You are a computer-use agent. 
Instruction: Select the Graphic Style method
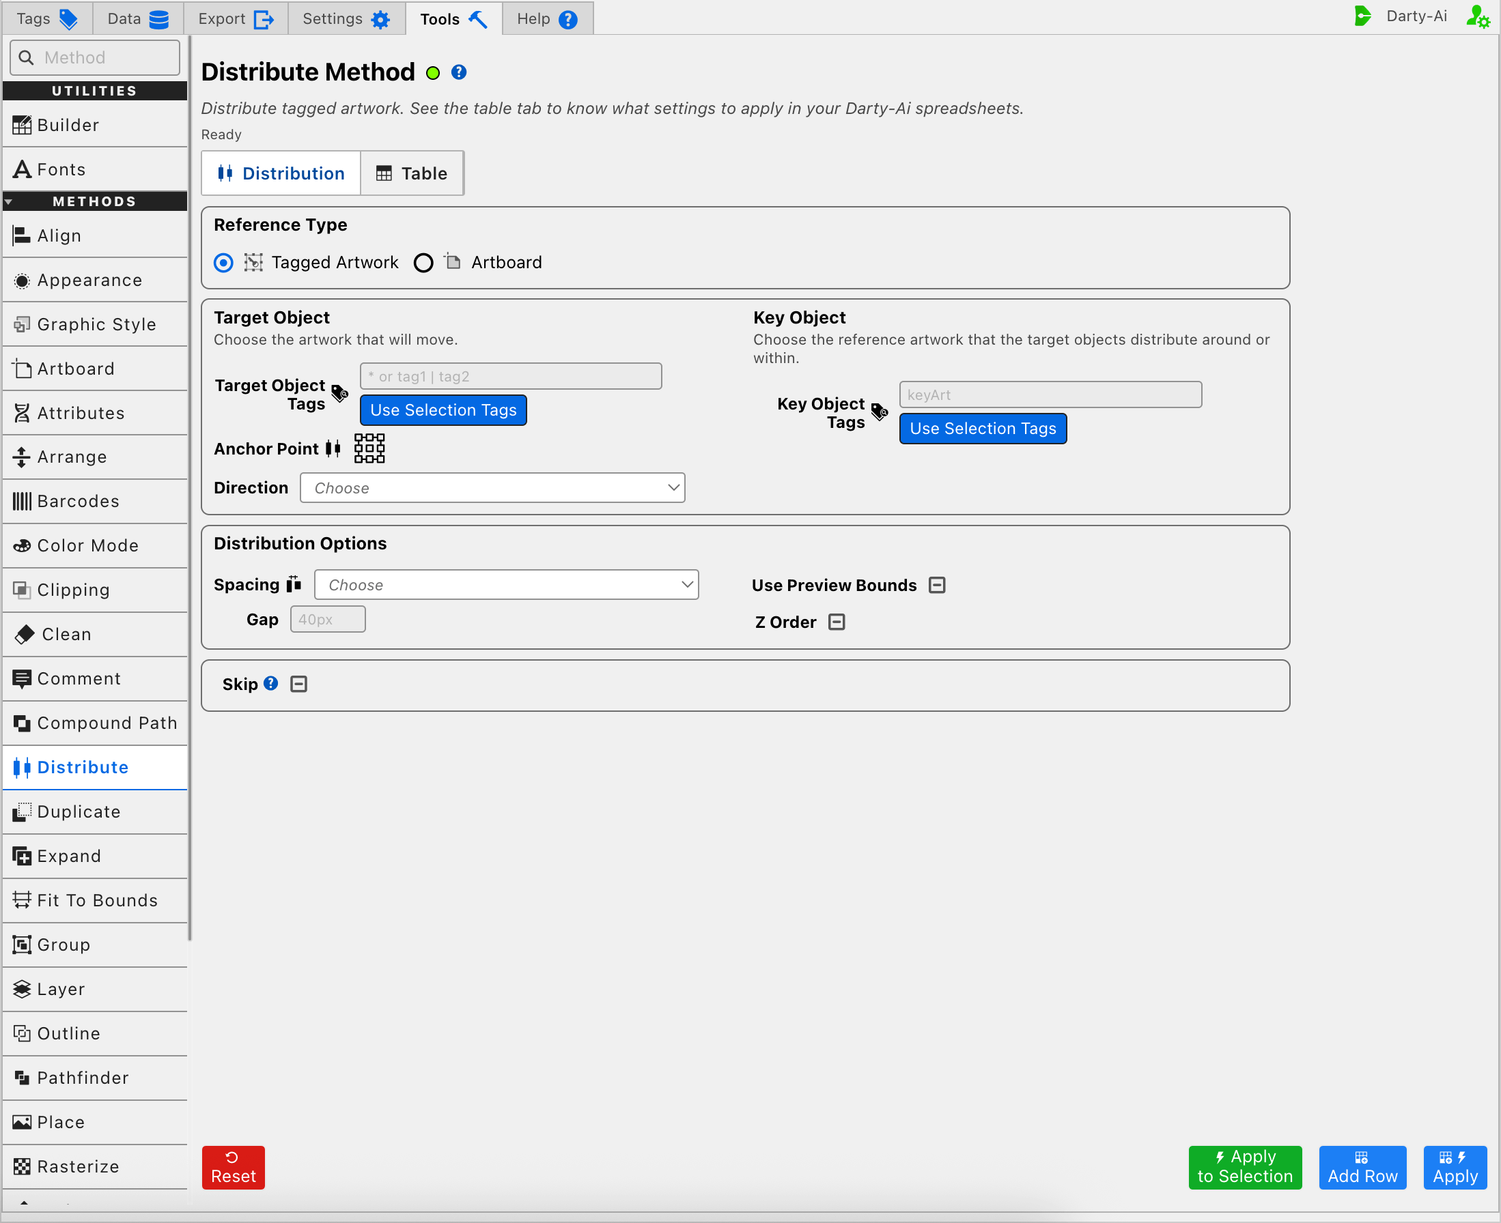pyautogui.click(x=95, y=324)
